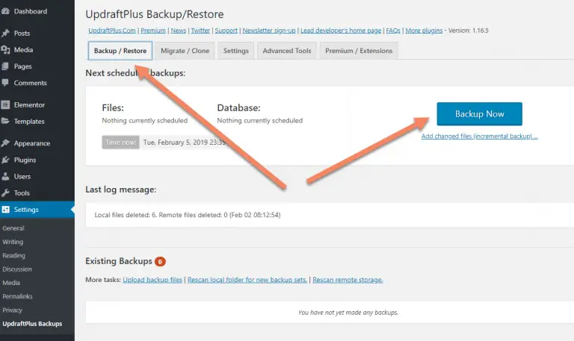Click the Existing Backups count badge

(160, 262)
